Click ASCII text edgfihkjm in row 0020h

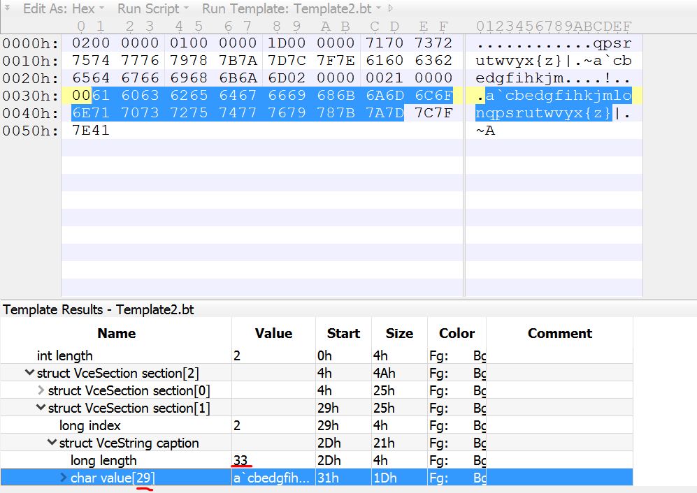coord(519,78)
